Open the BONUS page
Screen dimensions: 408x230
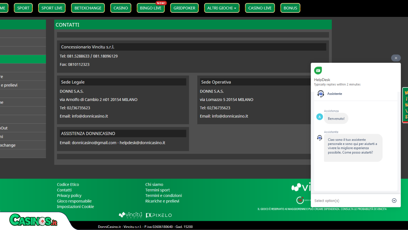[x=290, y=8]
